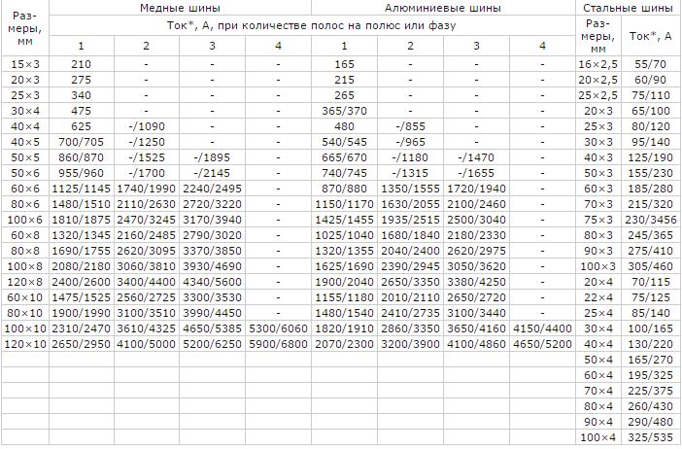682x449 pixels.
Task: Select the cell with -/1090
Action: 147,126
